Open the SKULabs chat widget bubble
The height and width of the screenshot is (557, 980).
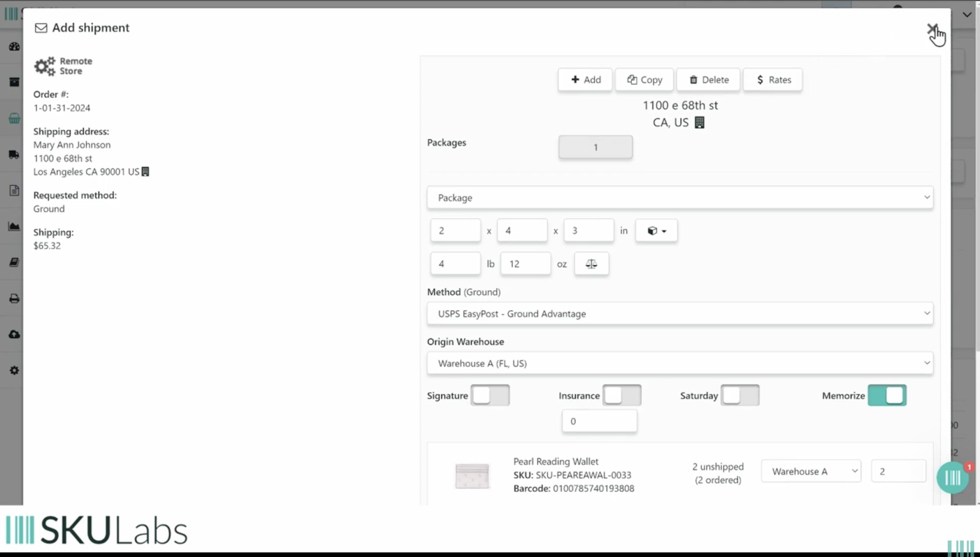pyautogui.click(x=952, y=477)
